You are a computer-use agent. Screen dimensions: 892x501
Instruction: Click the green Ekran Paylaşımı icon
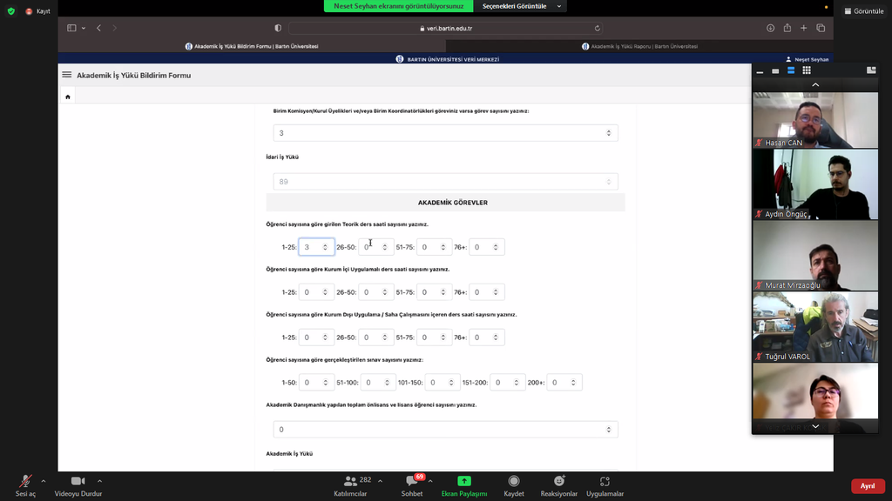(x=464, y=481)
